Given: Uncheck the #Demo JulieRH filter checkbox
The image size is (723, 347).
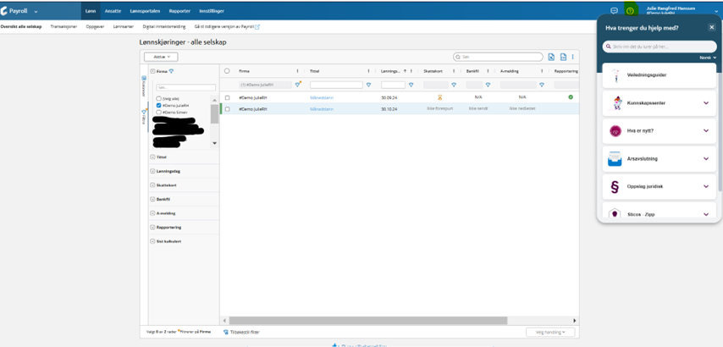Looking at the screenshot, I should pyautogui.click(x=159, y=106).
